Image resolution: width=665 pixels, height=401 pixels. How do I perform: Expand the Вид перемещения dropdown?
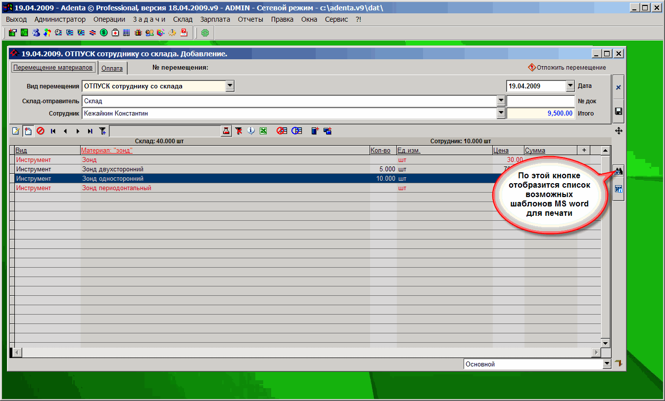click(x=230, y=86)
